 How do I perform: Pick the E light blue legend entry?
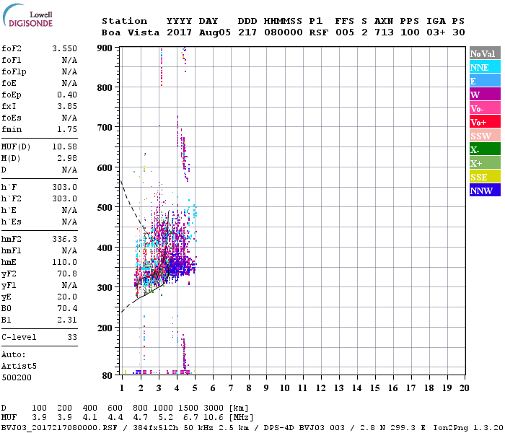(x=484, y=81)
